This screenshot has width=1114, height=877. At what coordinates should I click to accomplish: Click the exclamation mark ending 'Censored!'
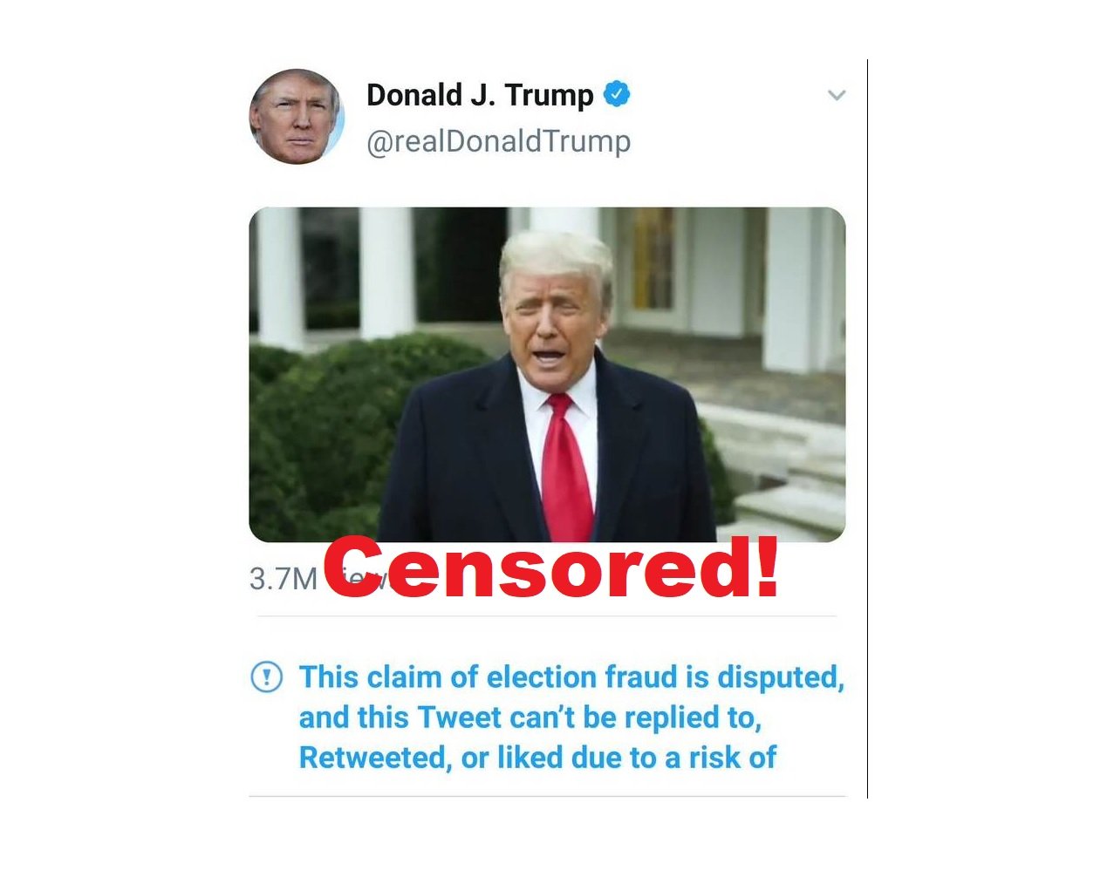[x=767, y=567]
